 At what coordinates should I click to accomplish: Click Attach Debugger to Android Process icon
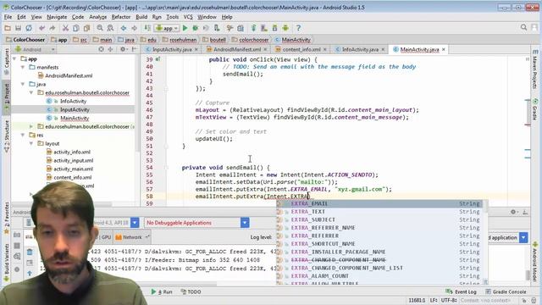[x=217, y=28]
